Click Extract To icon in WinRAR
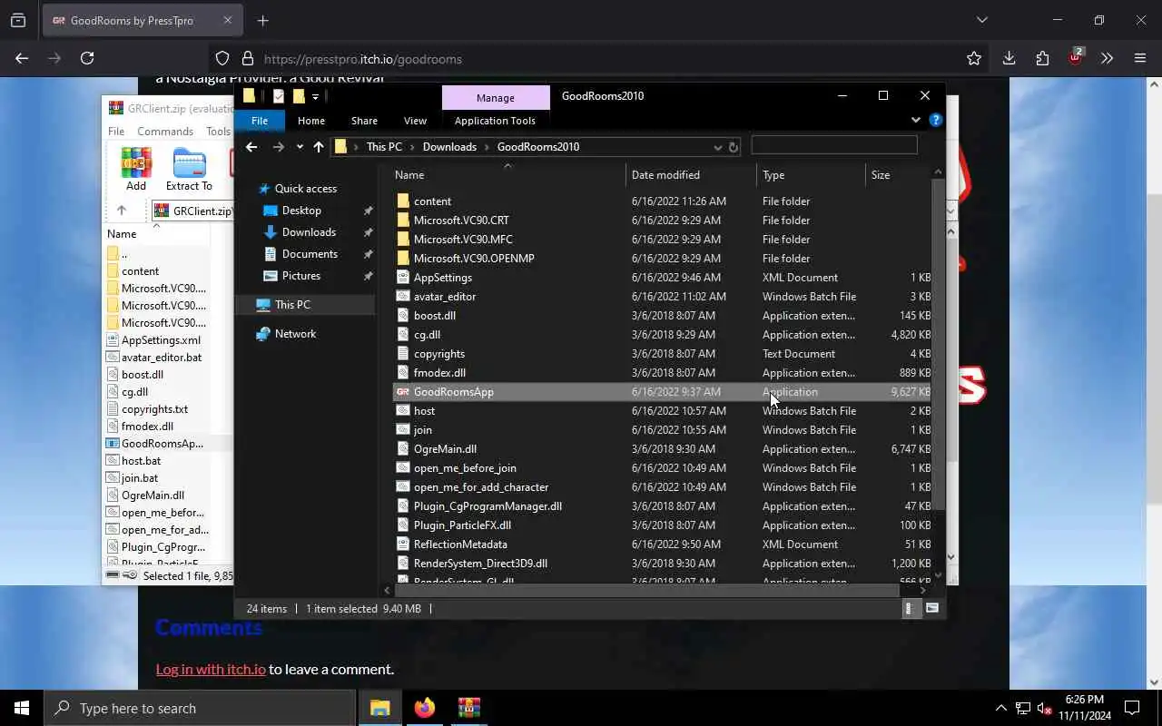Screen dimensions: 1162x726 [189, 163]
